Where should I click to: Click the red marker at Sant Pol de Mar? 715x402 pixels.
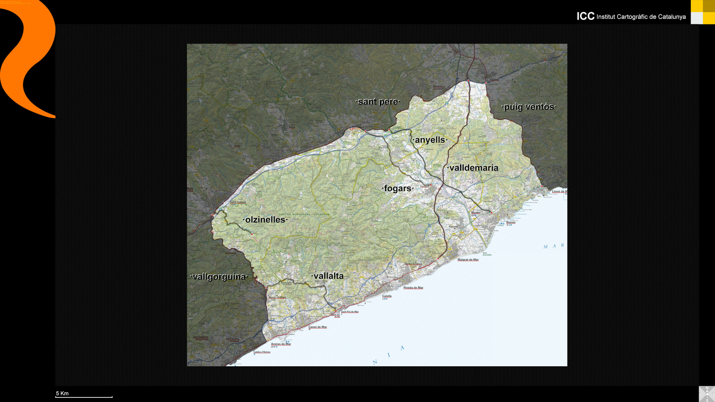pyautogui.click(x=336, y=311)
